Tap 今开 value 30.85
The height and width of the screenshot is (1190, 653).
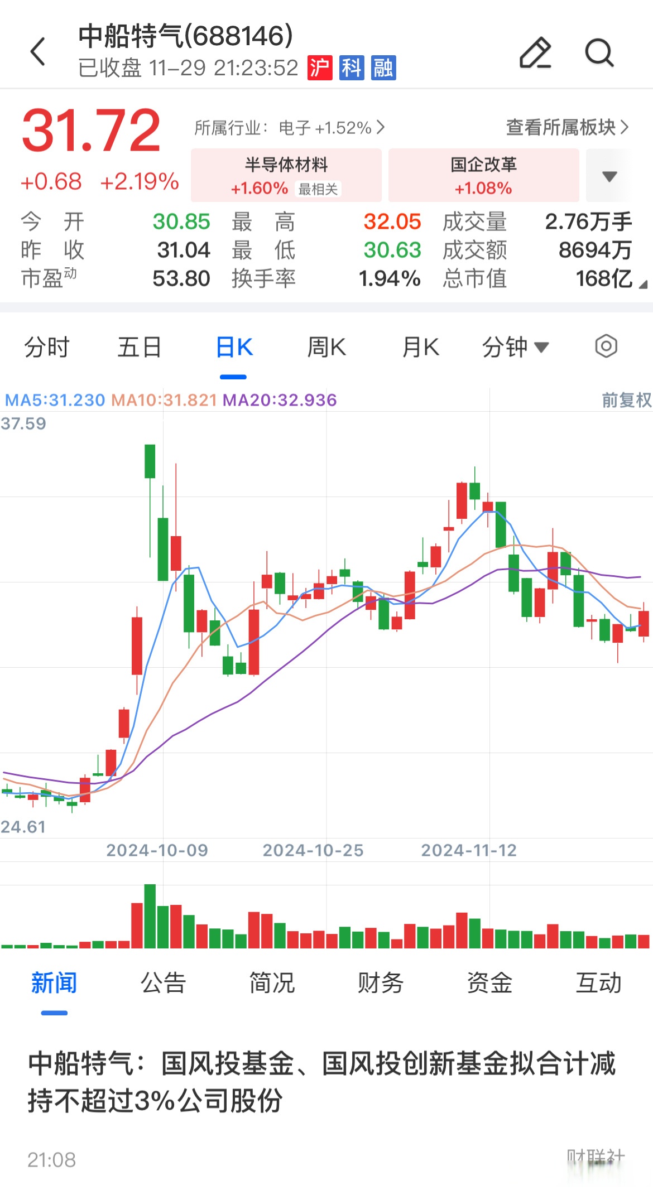click(x=181, y=221)
